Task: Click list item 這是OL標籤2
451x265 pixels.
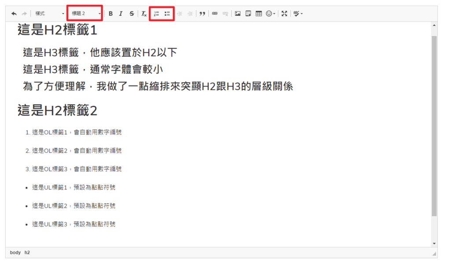Action: [77, 151]
